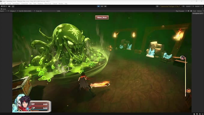Open the Window menu
This screenshot has width=204, height=115.
pos(61,4)
